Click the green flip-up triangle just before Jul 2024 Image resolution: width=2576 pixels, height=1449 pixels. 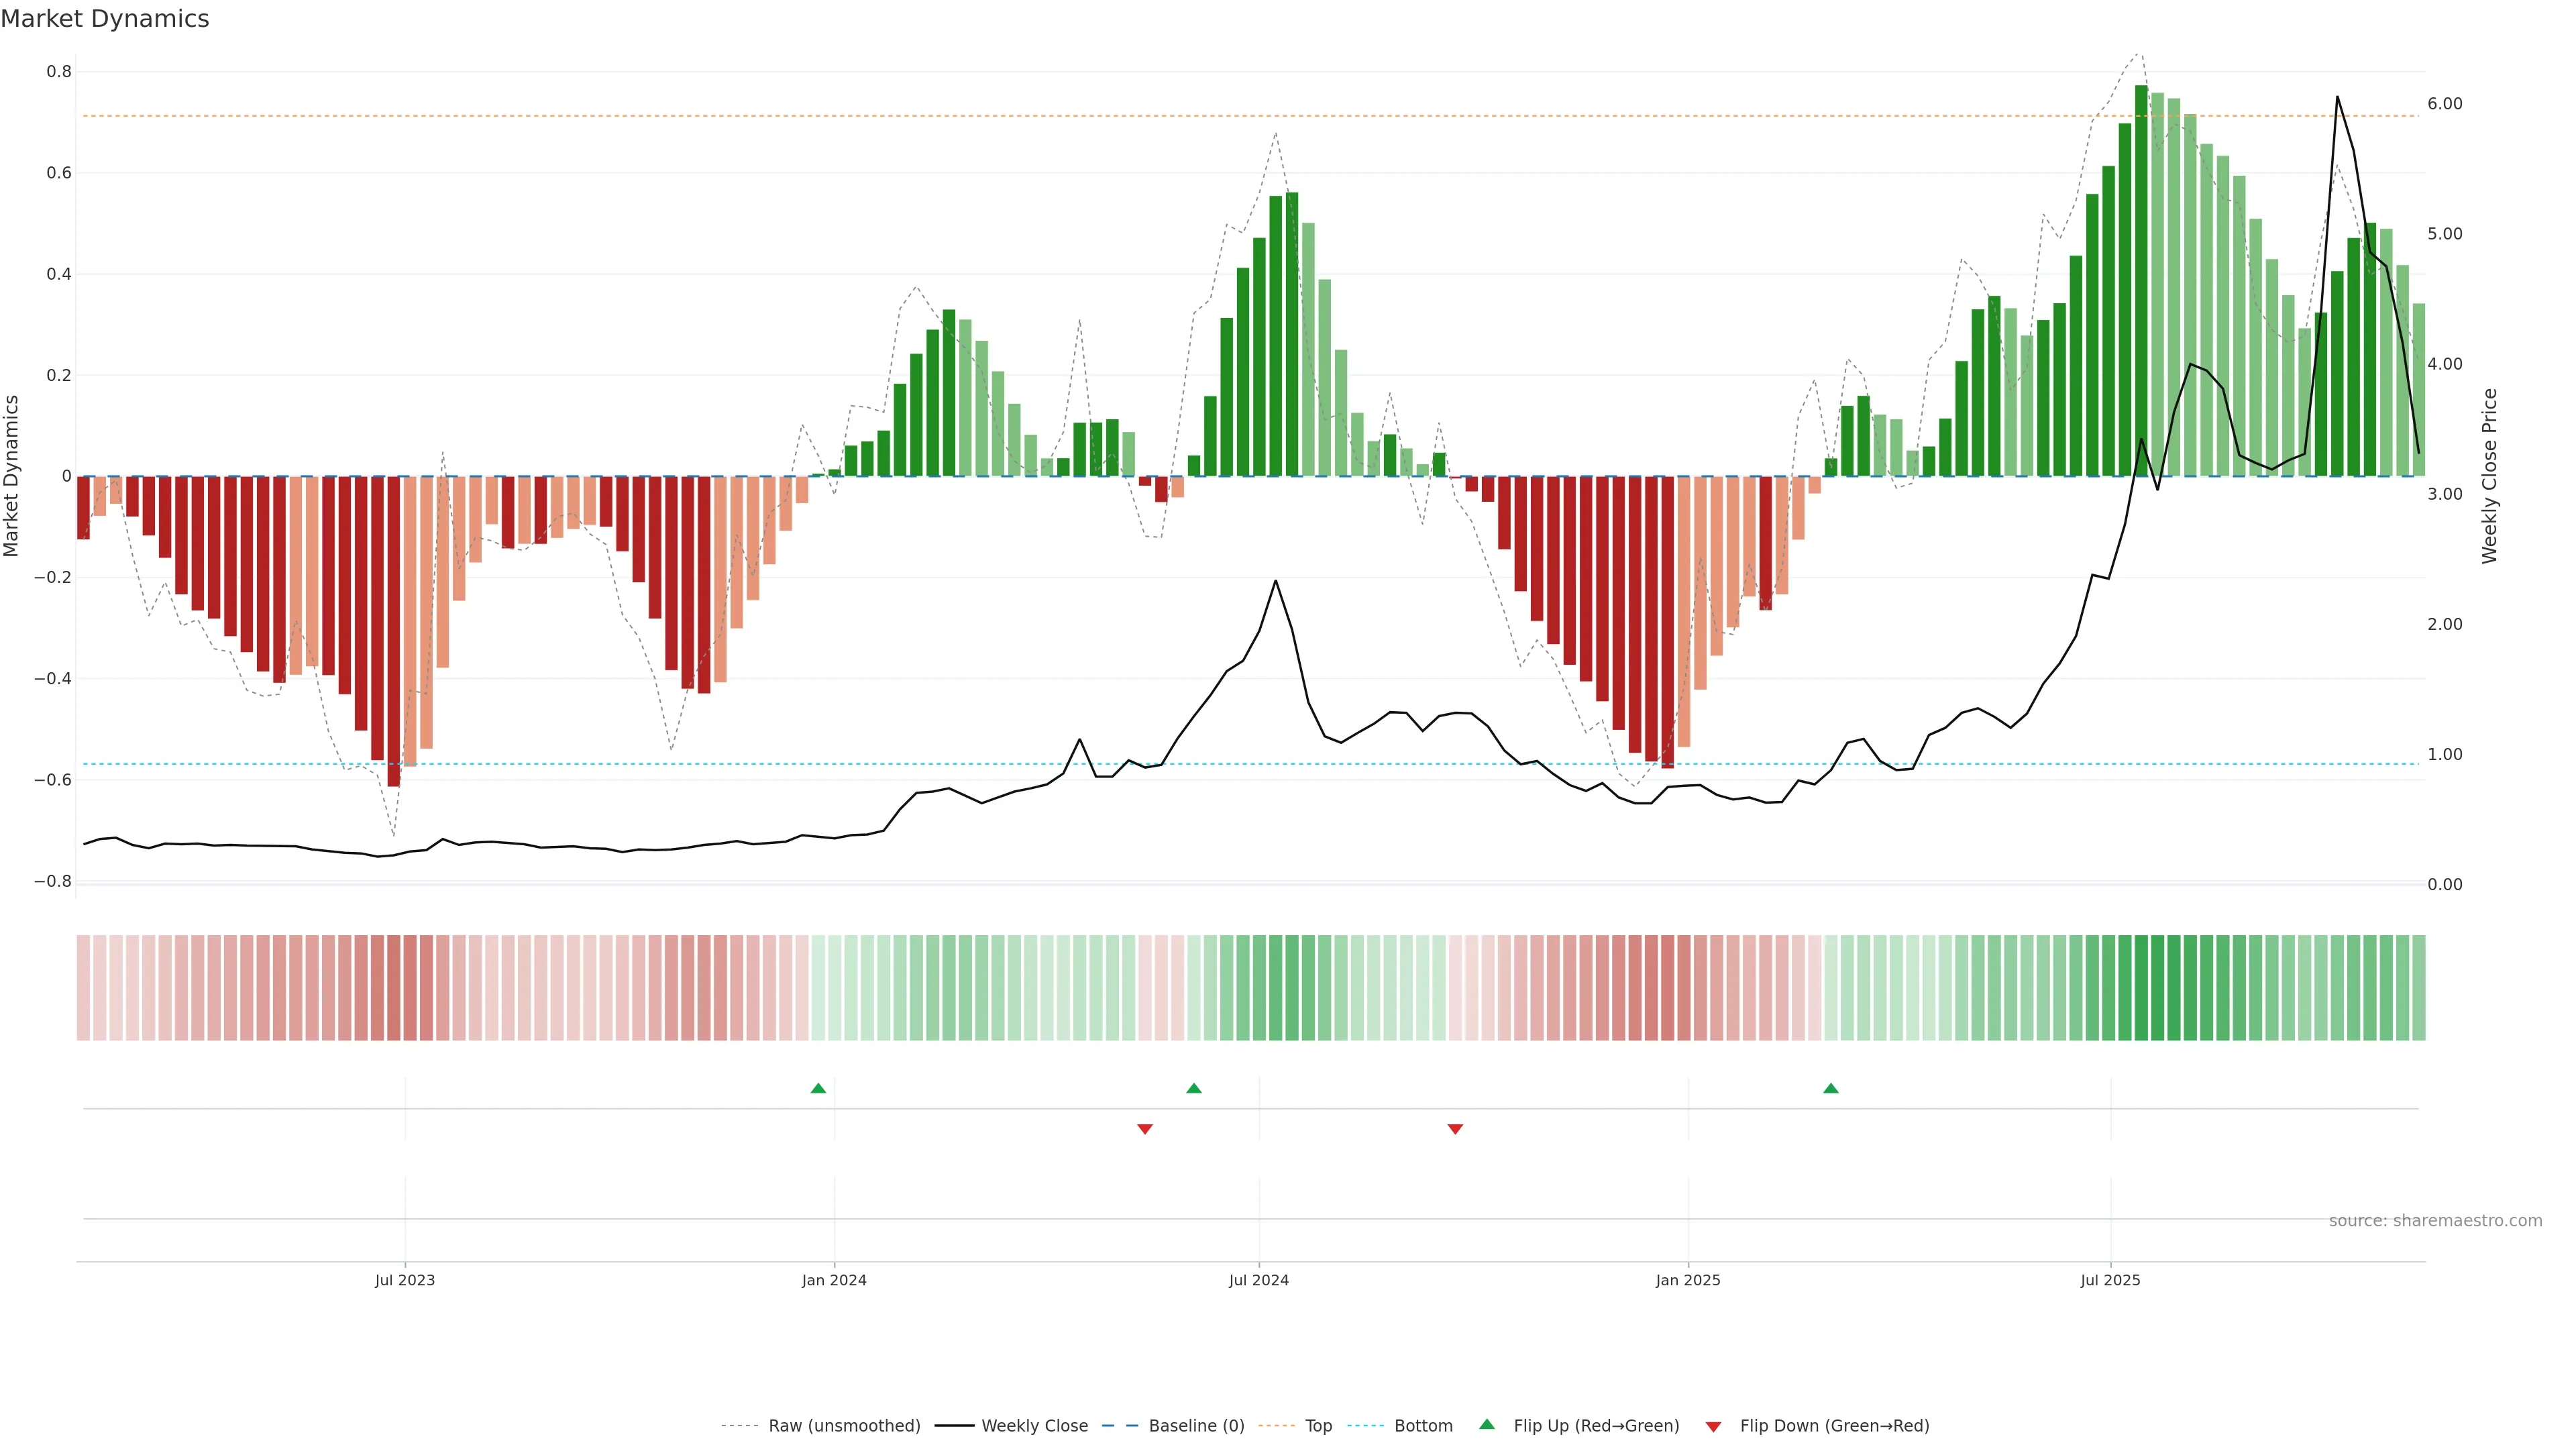[x=1193, y=1088]
